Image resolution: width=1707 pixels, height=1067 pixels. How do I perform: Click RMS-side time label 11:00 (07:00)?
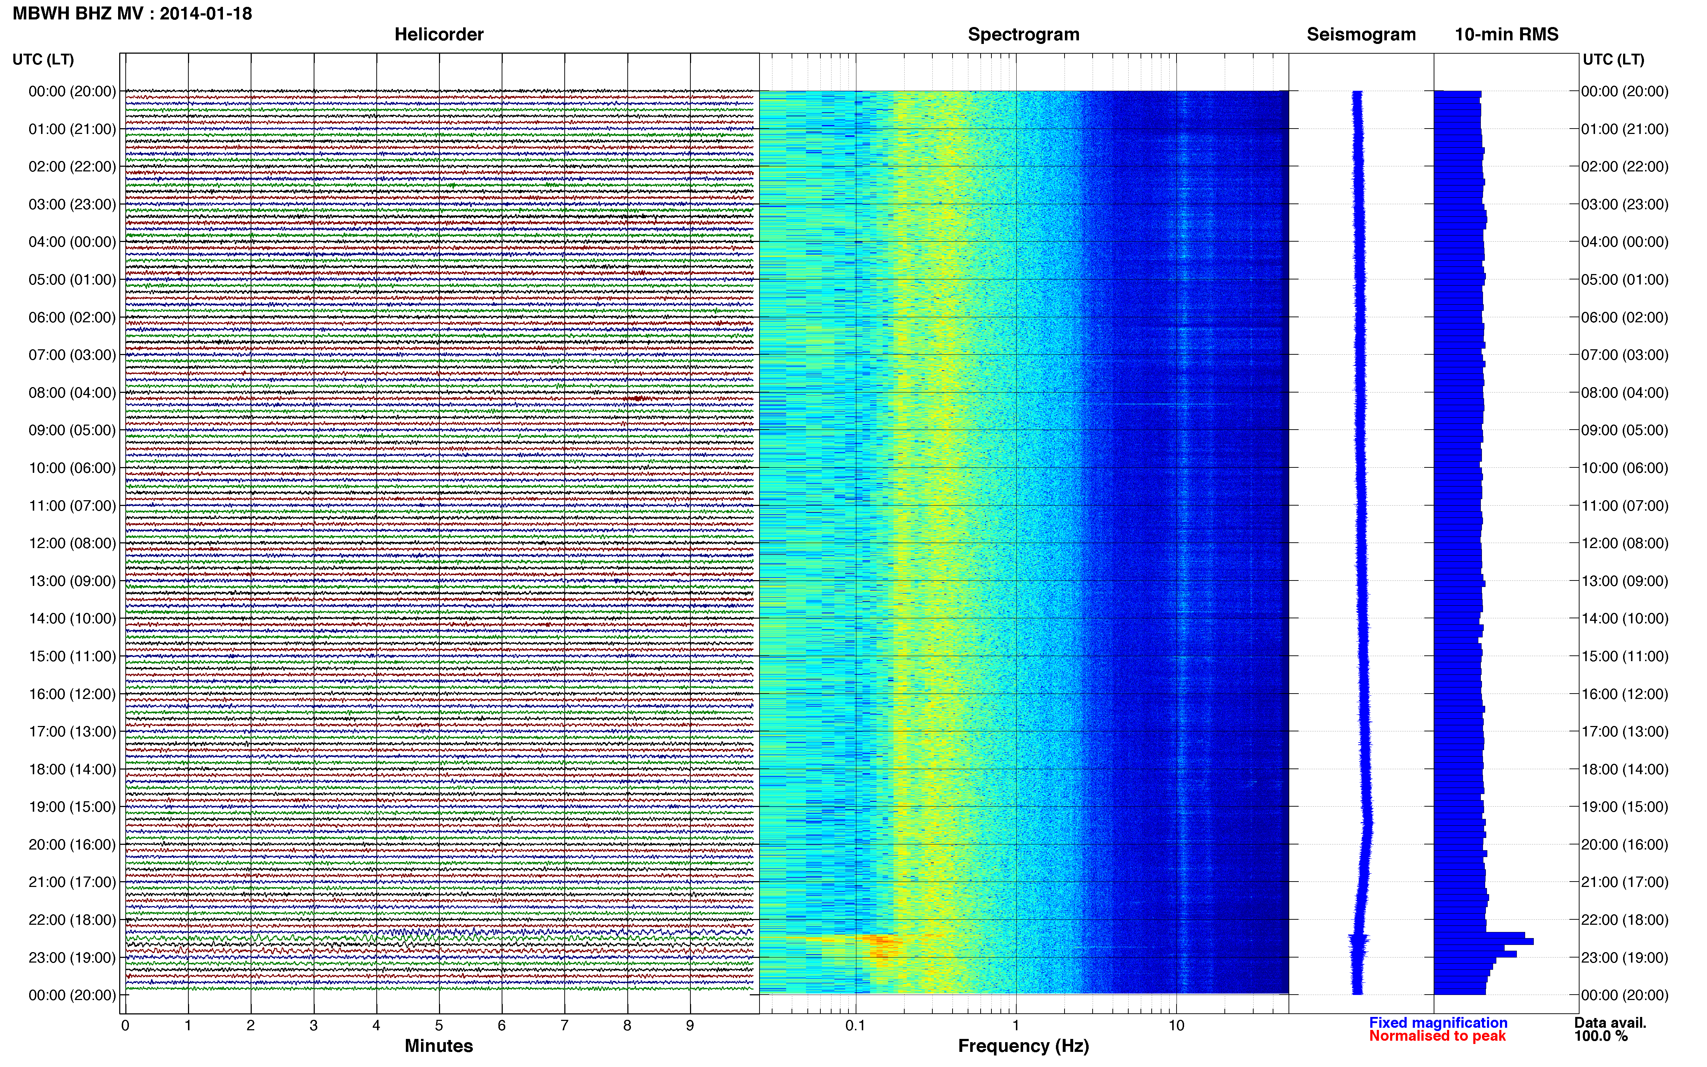(1625, 506)
